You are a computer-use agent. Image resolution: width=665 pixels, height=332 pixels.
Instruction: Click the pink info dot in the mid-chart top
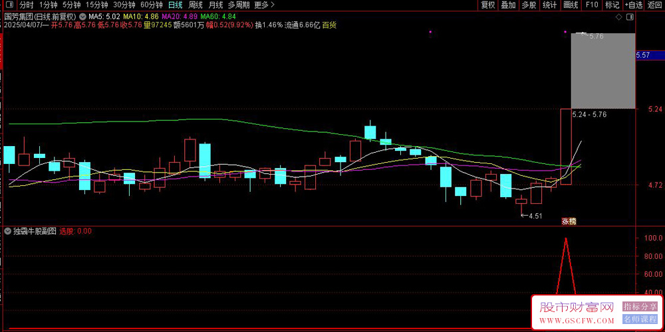430,32
